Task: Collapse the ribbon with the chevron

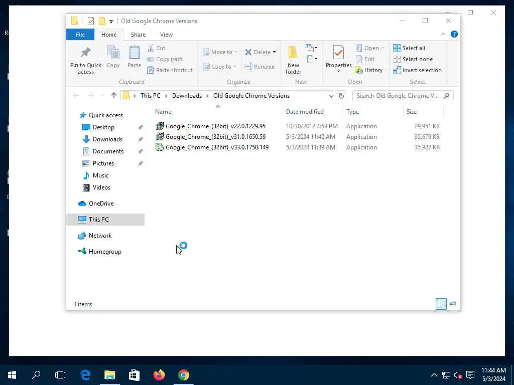Action: (443, 34)
